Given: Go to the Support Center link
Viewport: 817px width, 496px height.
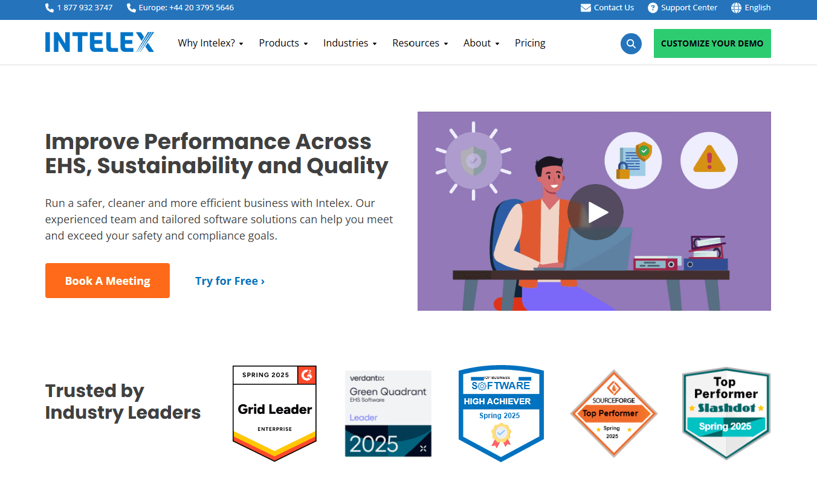Looking at the screenshot, I should [689, 8].
